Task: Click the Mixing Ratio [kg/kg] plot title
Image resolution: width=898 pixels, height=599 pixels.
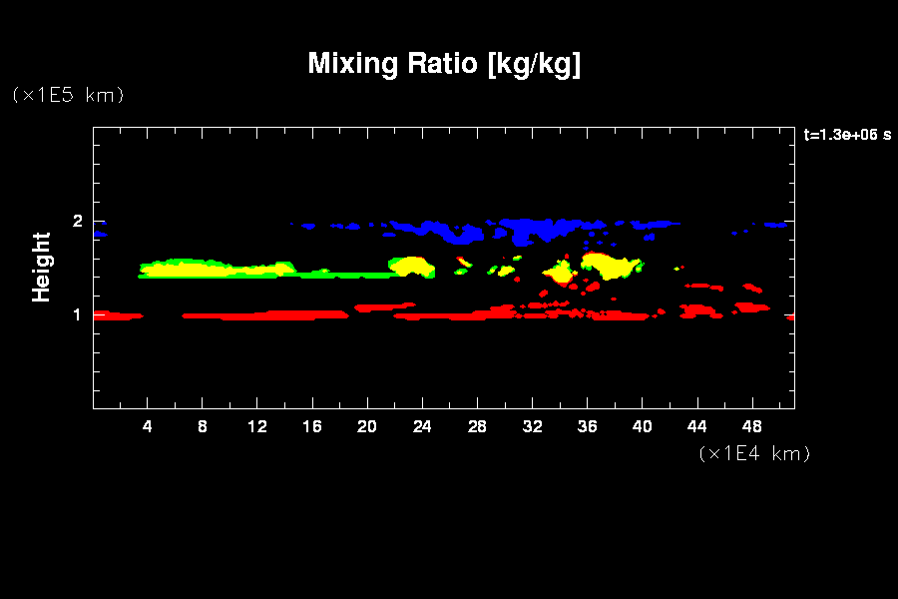Action: coord(444,64)
